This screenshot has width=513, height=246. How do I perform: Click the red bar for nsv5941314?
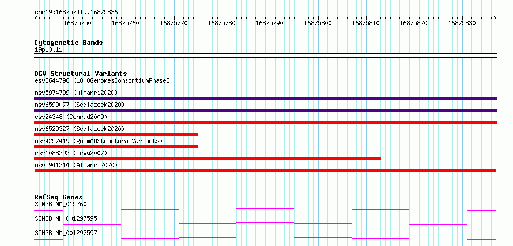coord(265,171)
